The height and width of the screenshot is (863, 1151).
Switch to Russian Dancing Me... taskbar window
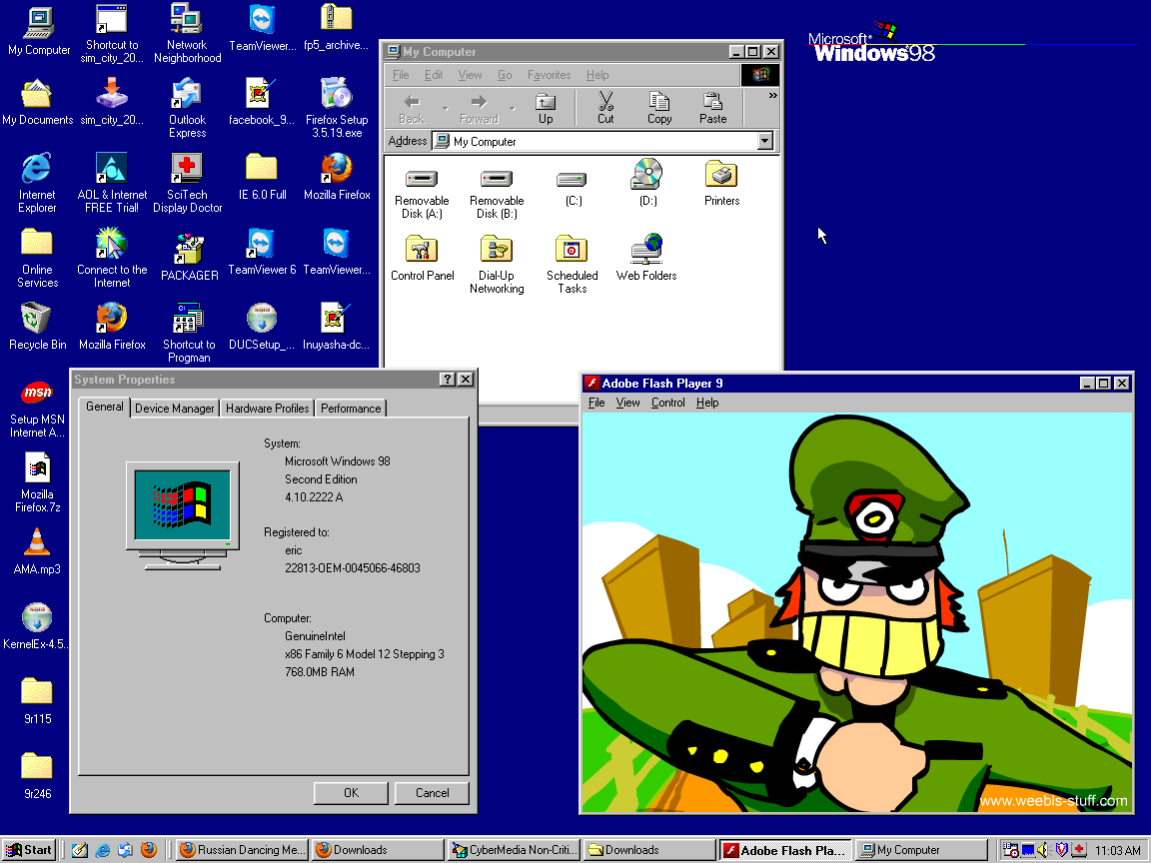tap(242, 850)
